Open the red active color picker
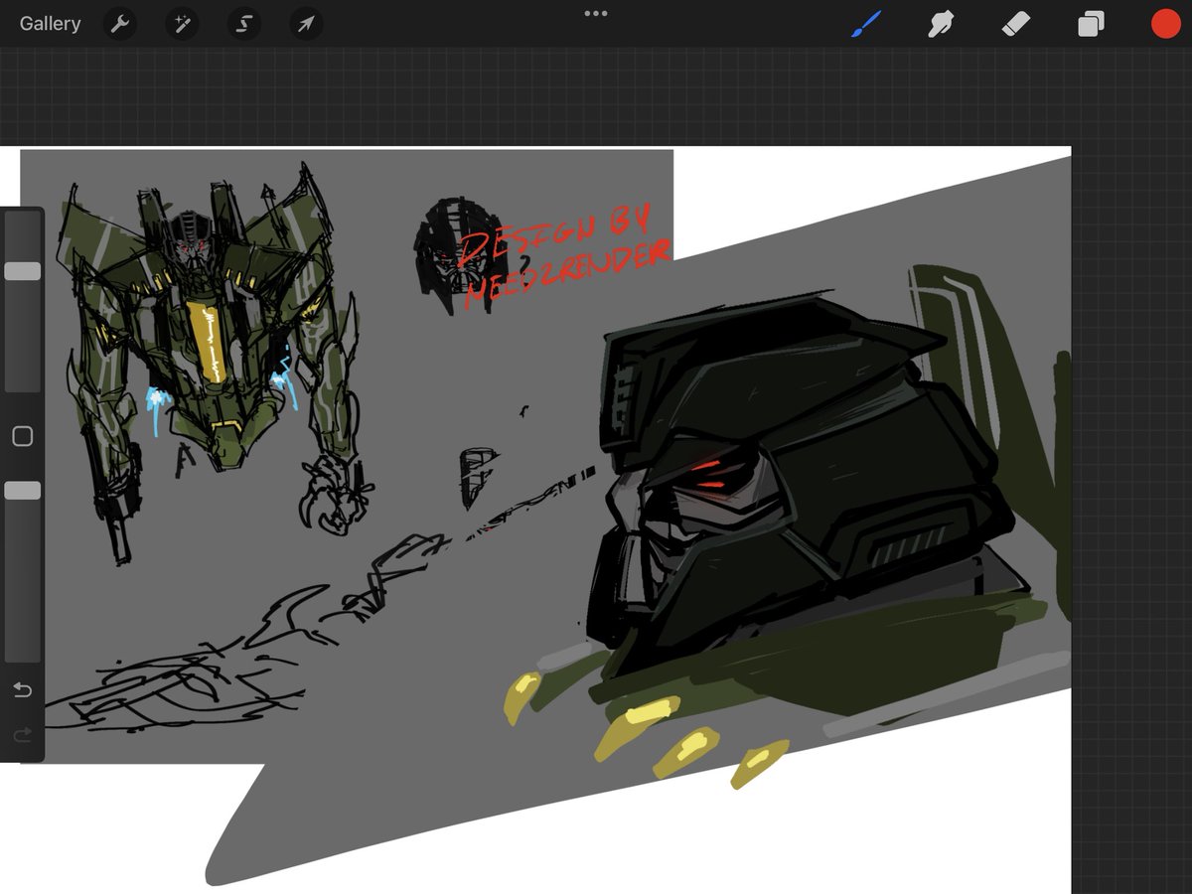Viewport: 1192px width, 894px height. coord(1165,23)
